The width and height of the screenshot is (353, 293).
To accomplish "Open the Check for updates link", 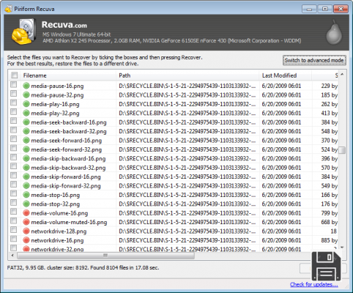I will click(x=314, y=284).
